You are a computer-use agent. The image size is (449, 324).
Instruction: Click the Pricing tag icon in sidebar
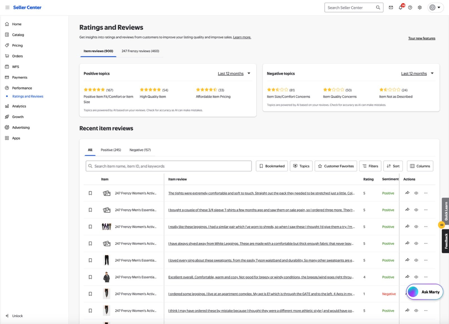coord(7,45)
